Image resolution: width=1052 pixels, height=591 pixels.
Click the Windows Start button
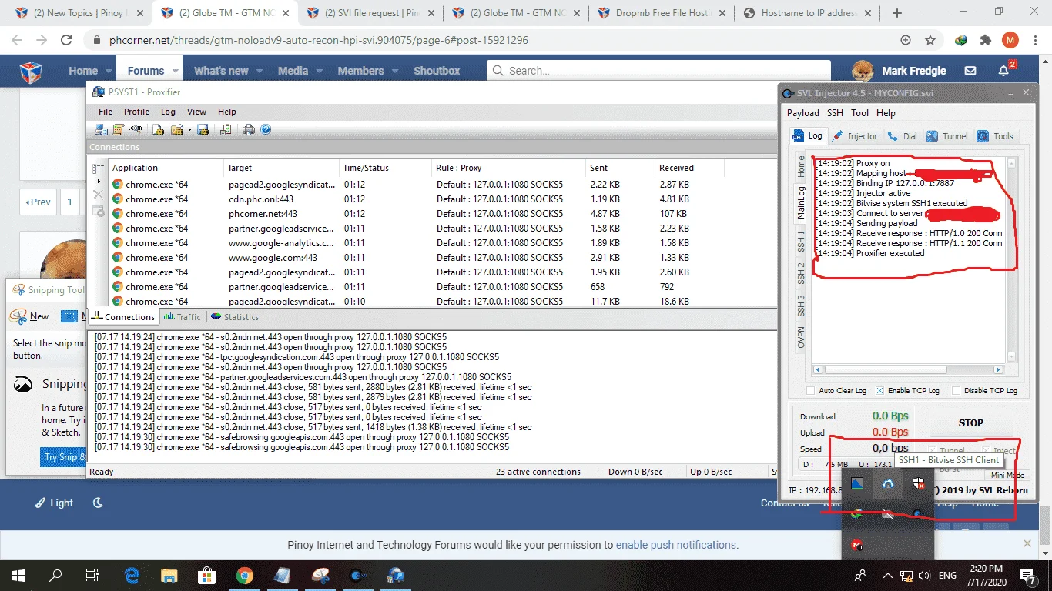pyautogui.click(x=18, y=575)
